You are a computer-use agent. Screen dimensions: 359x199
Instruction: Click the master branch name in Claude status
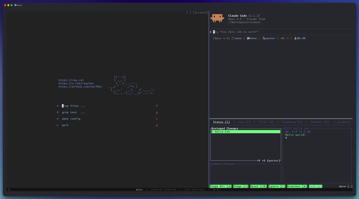click(270, 38)
